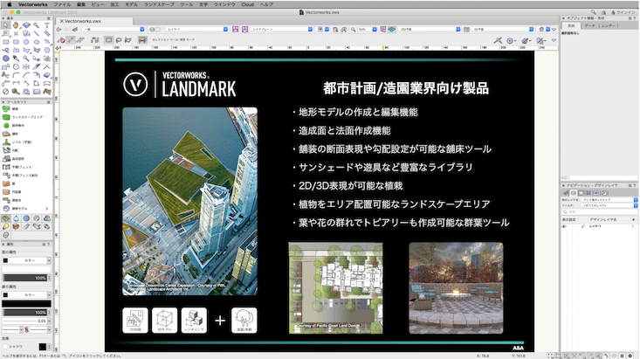Open the Cloud menu
The width and height of the screenshot is (640, 359).
[247, 4]
